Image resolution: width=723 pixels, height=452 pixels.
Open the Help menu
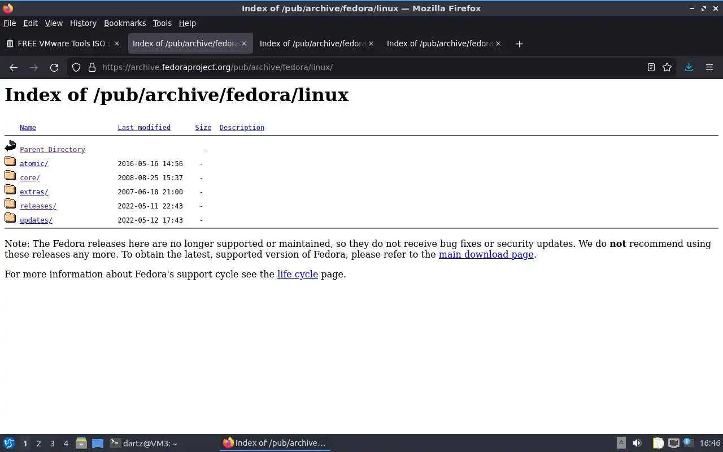coord(188,23)
